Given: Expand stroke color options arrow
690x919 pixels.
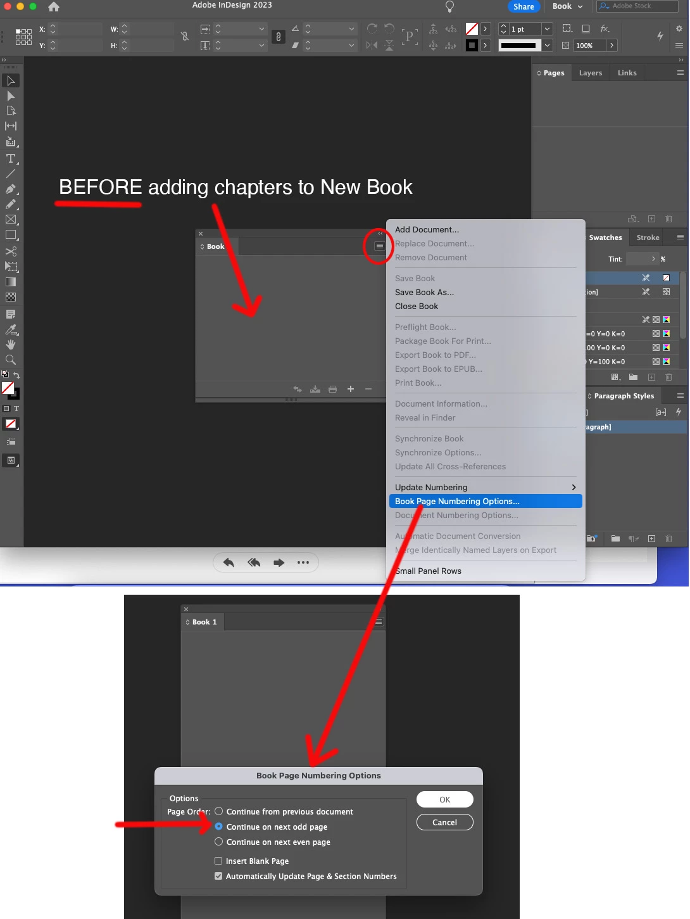Looking at the screenshot, I should click(486, 46).
